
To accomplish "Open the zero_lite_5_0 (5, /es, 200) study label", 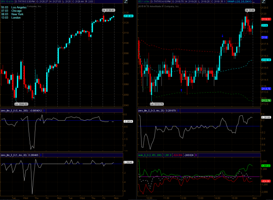I will 15,110.
